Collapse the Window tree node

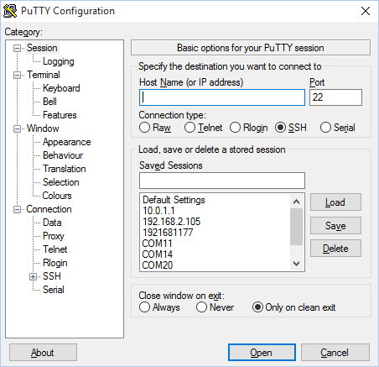pyautogui.click(x=17, y=128)
